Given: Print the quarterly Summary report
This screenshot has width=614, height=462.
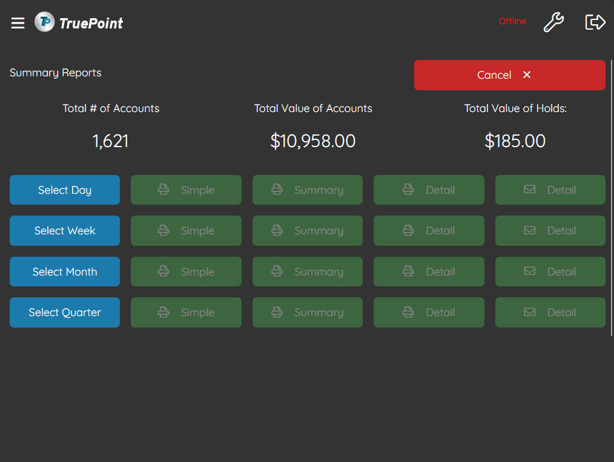Looking at the screenshot, I should [x=308, y=312].
